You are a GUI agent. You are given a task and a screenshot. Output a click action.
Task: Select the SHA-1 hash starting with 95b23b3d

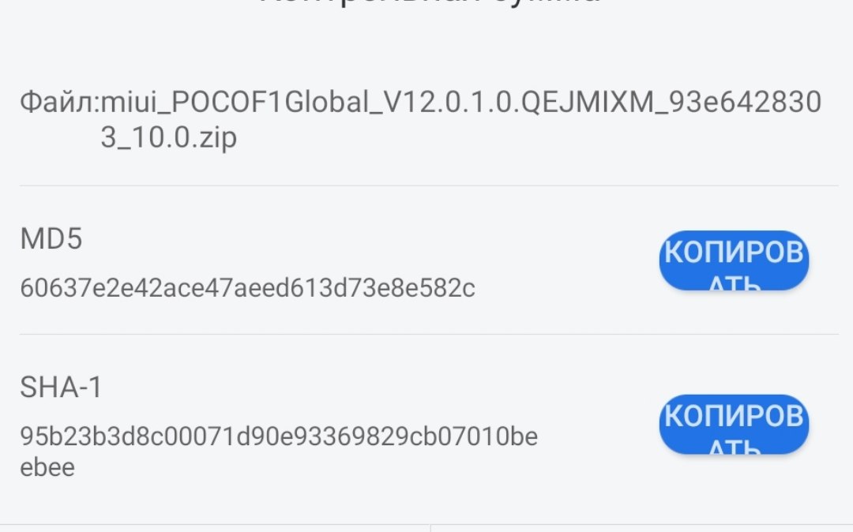point(279,436)
